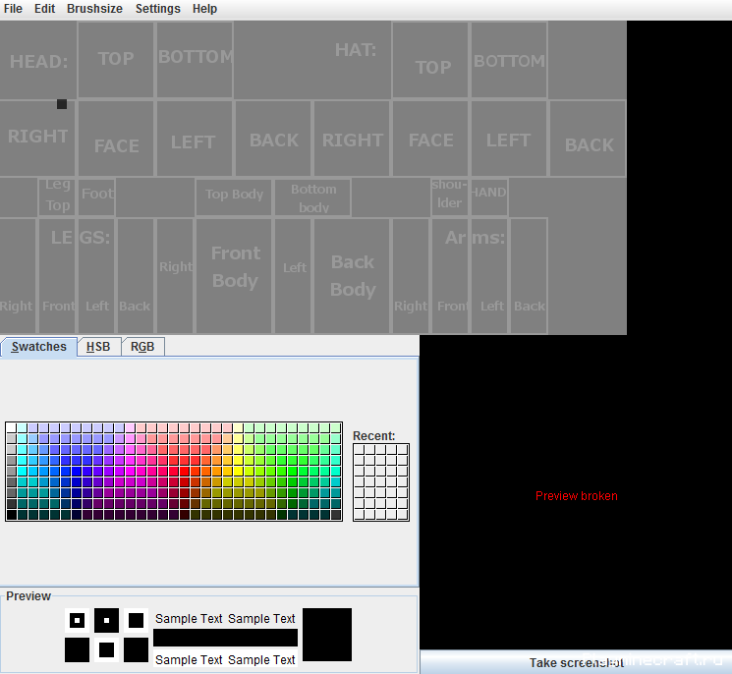This screenshot has width=732, height=674.
Task: Click the Front Body region
Action: pos(234,275)
